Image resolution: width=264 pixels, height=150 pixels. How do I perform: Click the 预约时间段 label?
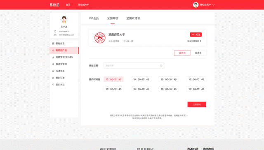[94, 79]
